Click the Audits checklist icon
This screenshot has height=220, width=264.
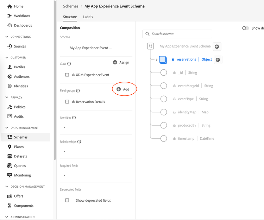pos(10,116)
